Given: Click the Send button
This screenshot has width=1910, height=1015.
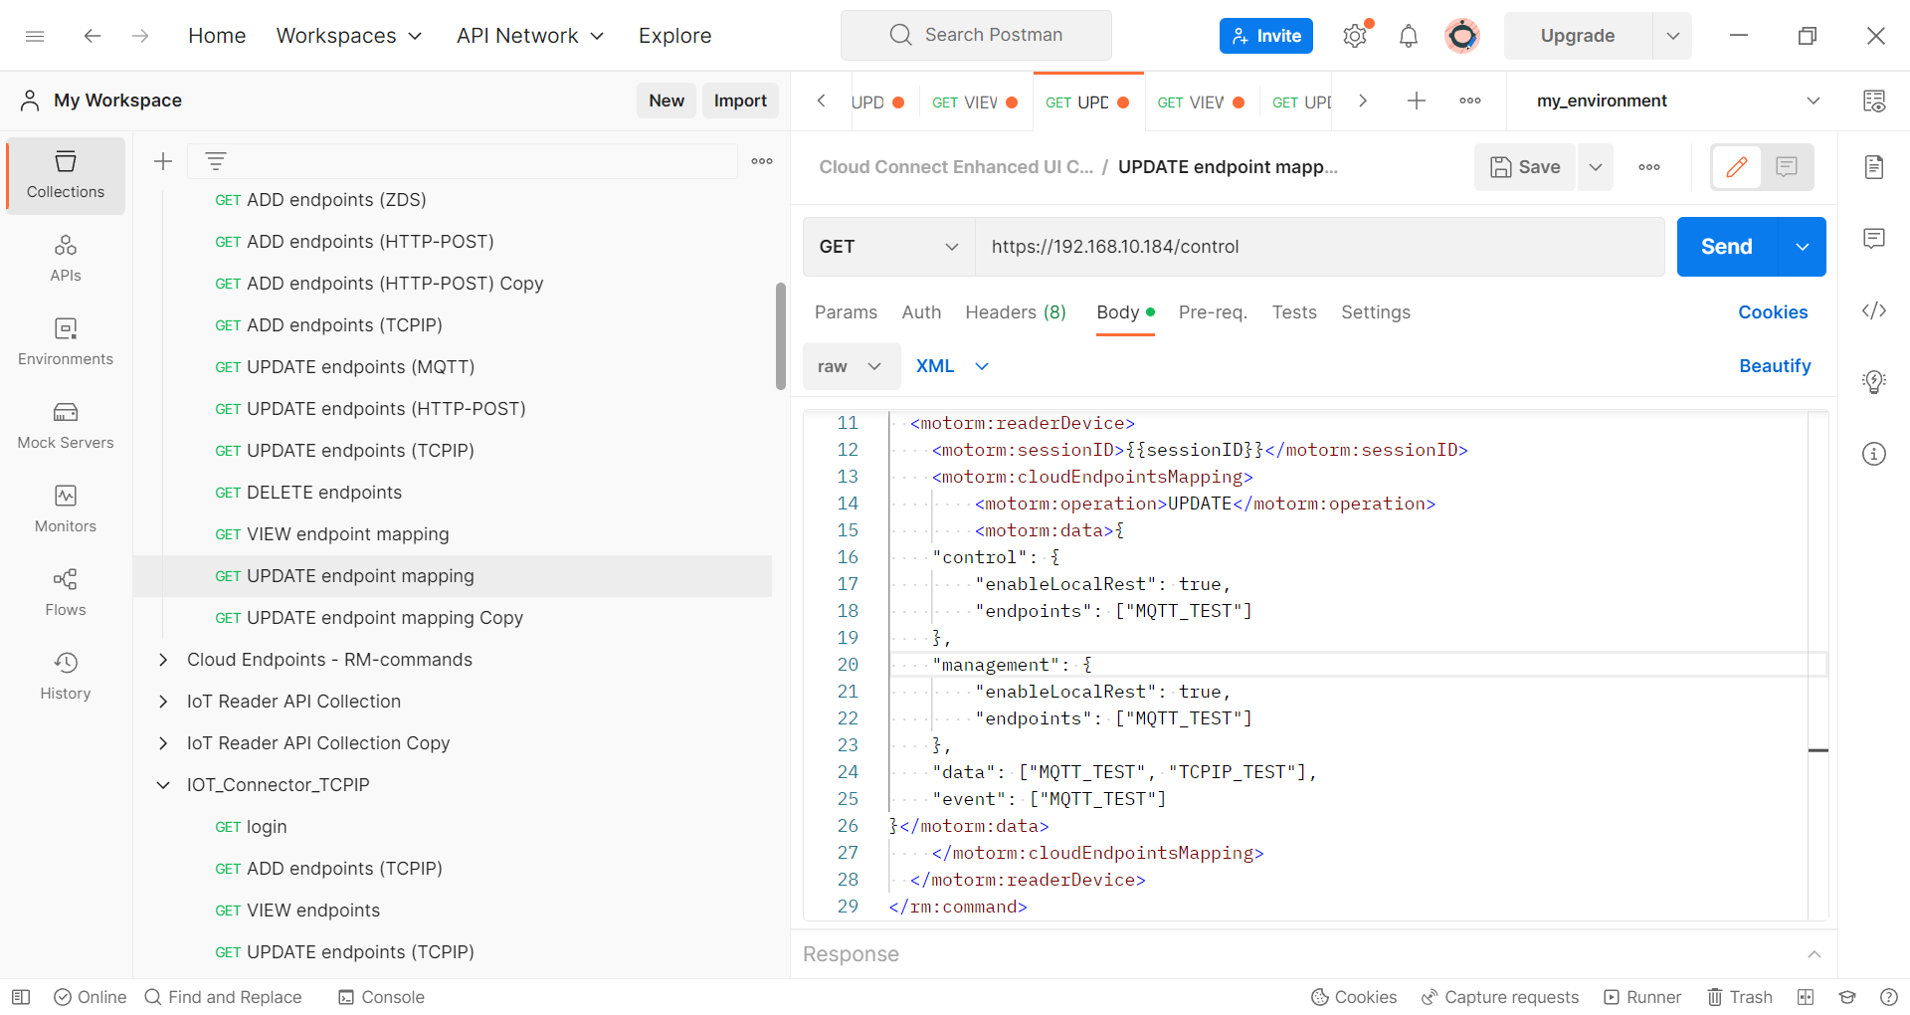Looking at the screenshot, I should point(1726,247).
